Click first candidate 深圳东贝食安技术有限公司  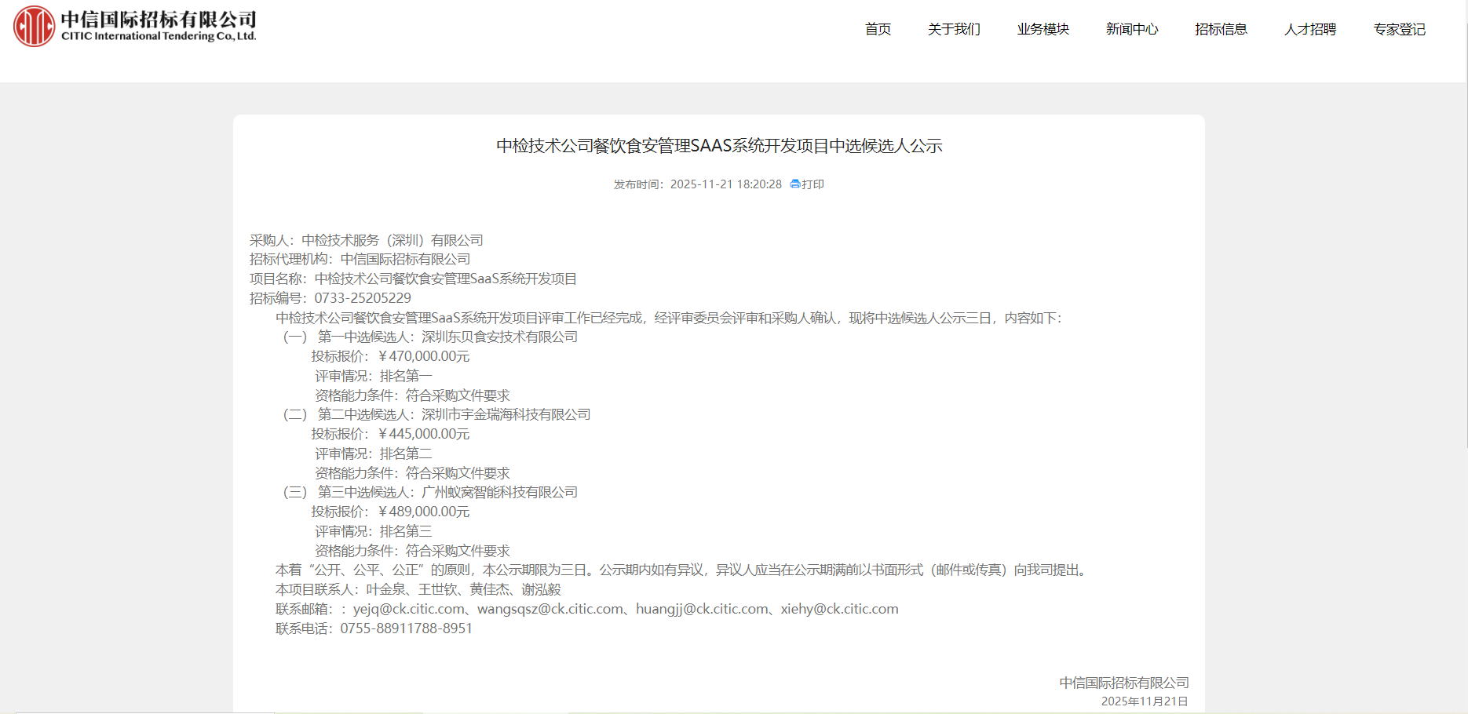pyautogui.click(x=499, y=337)
